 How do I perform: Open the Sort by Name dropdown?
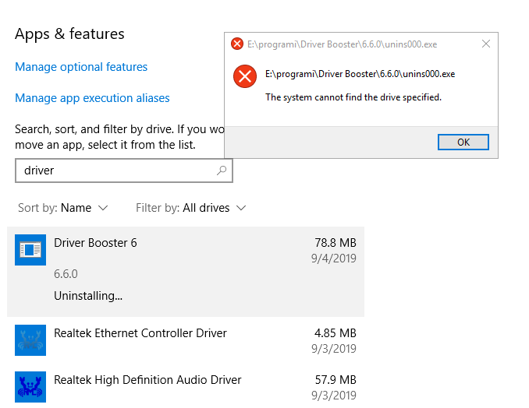pyautogui.click(x=63, y=208)
